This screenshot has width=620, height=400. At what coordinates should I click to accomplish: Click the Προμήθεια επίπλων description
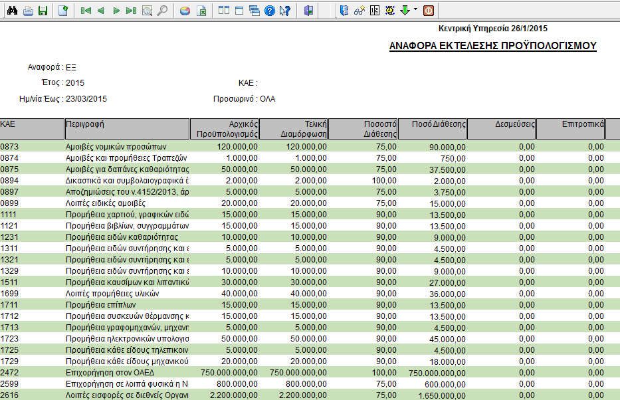(100, 305)
